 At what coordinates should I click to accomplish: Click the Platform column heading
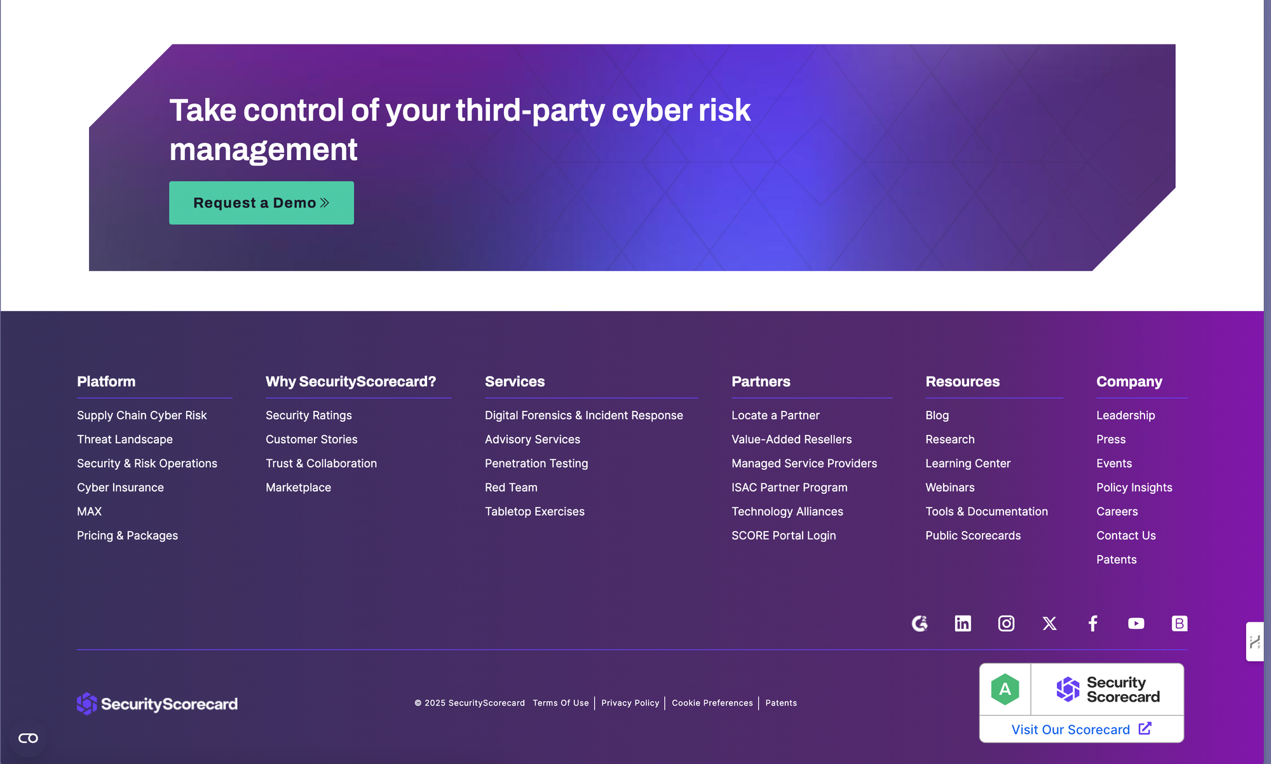(x=106, y=382)
